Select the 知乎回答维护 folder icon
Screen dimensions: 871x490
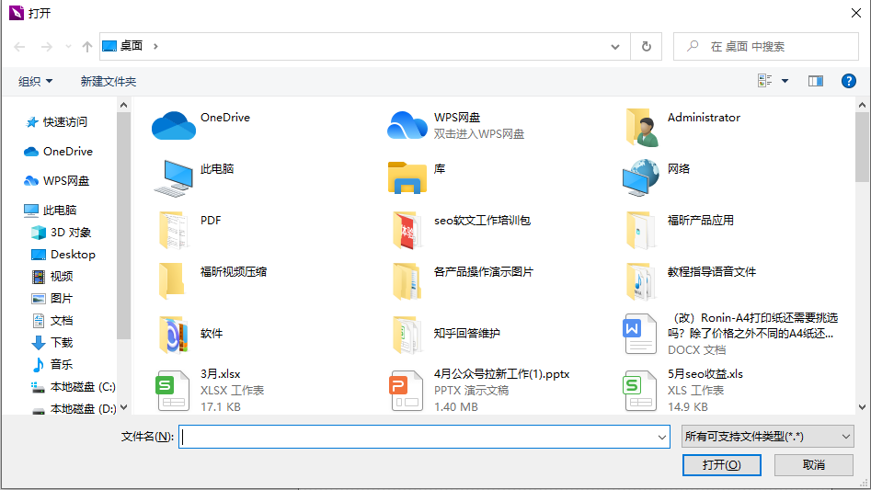pos(407,335)
